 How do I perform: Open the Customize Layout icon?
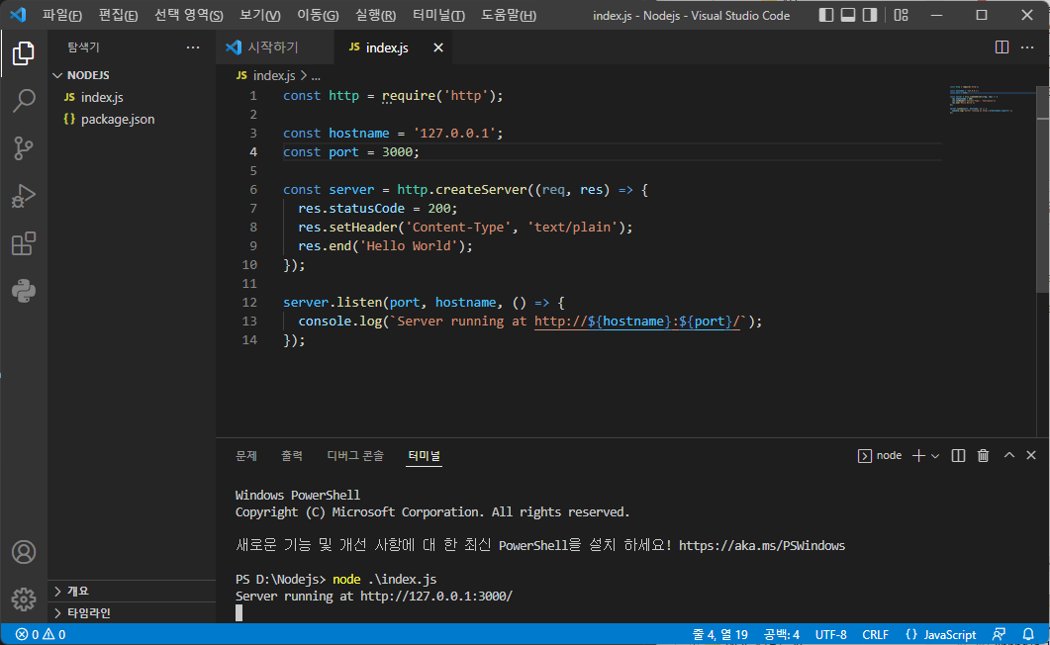coord(902,15)
